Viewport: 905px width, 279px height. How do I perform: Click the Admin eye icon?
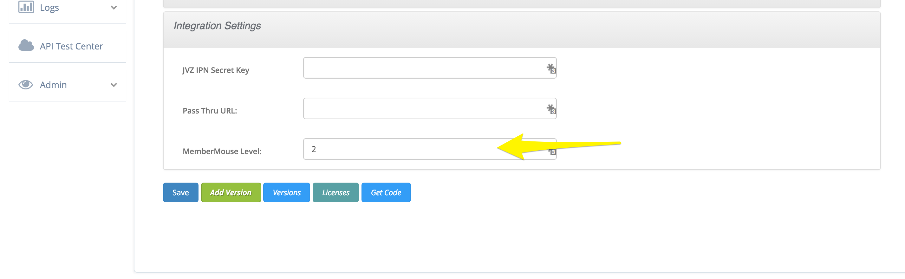click(x=26, y=84)
